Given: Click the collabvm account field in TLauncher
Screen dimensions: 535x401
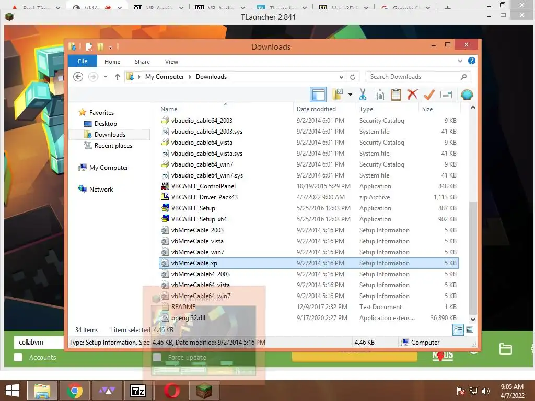Looking at the screenshot, I should click(39, 343).
